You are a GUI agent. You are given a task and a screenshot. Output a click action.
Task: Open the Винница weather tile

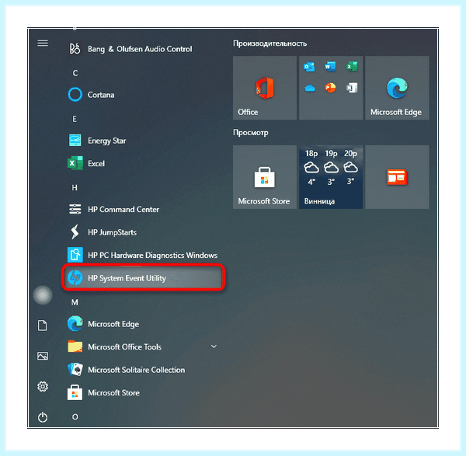click(331, 177)
